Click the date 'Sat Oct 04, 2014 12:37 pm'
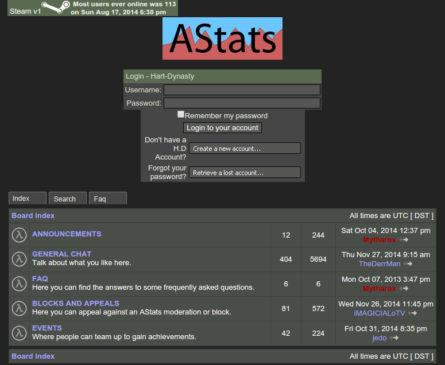445x365 pixels. [386, 231]
